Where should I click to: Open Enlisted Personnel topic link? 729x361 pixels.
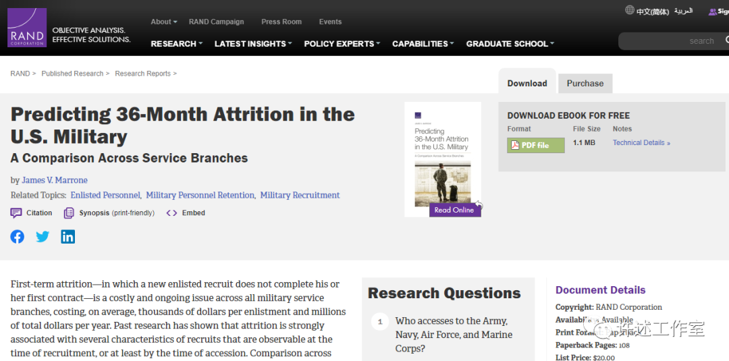pos(105,195)
